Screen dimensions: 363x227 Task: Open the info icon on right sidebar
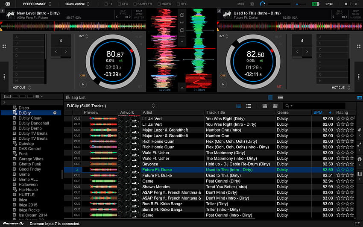click(360, 159)
